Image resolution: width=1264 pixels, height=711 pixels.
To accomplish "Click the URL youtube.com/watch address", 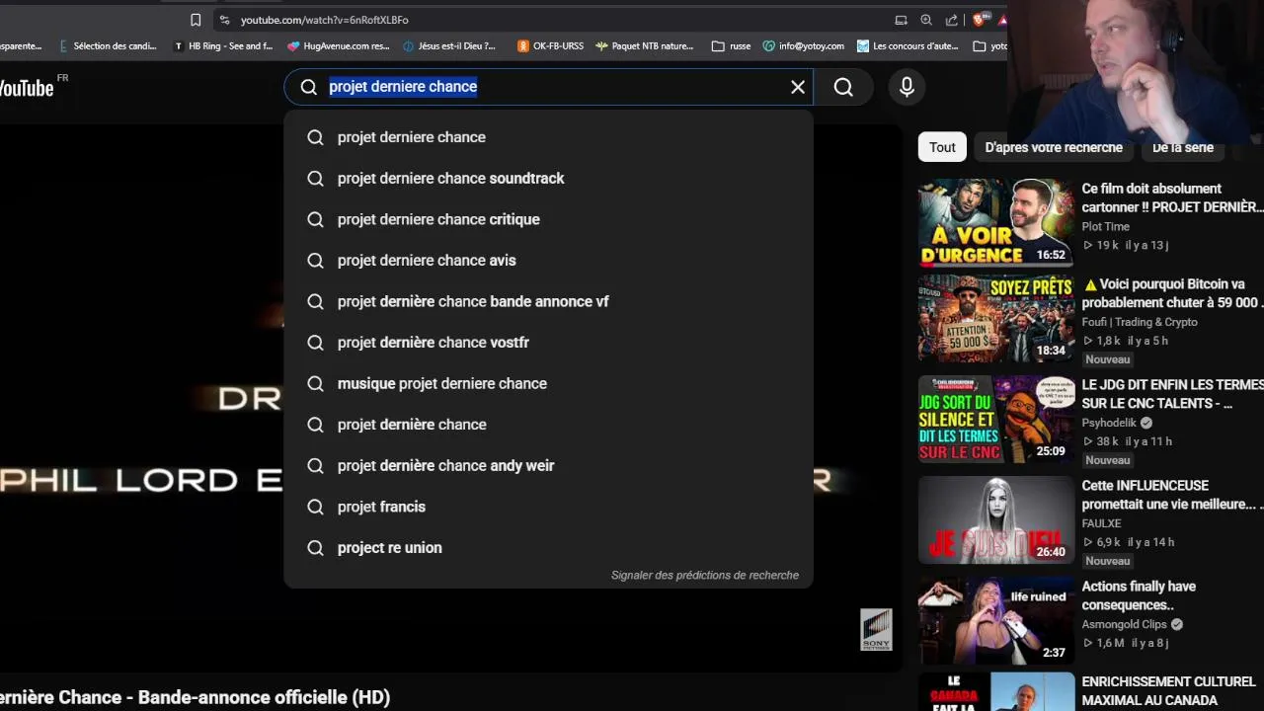I will 324,20.
